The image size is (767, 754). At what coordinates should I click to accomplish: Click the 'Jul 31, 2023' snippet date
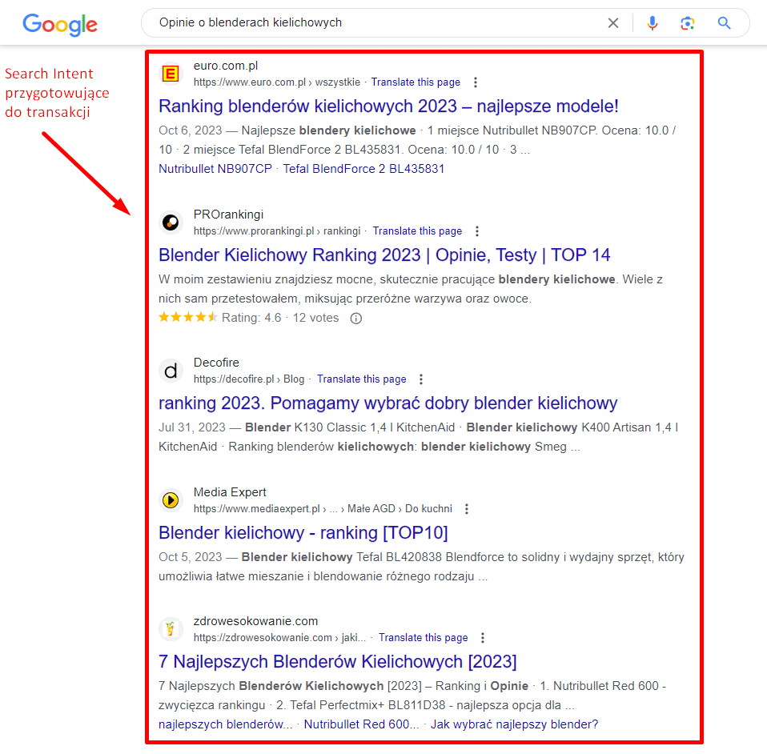coord(192,427)
